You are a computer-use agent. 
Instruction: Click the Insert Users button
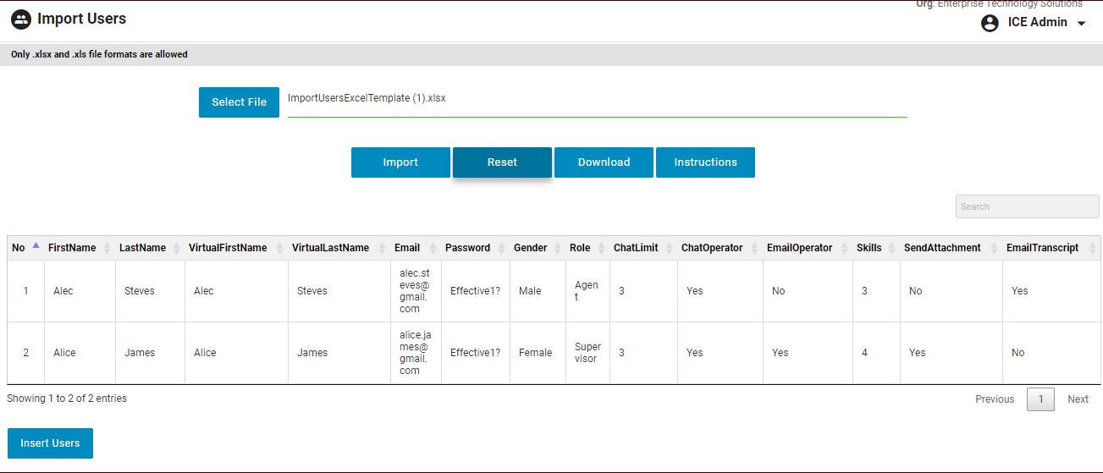(x=50, y=443)
